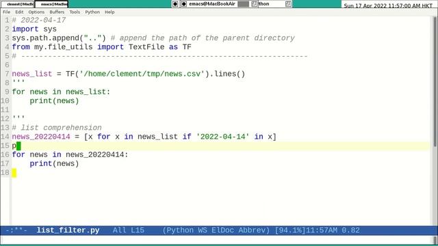
Task: Click the 'Abbrev' minor mode indicator
Action: pos(252,230)
